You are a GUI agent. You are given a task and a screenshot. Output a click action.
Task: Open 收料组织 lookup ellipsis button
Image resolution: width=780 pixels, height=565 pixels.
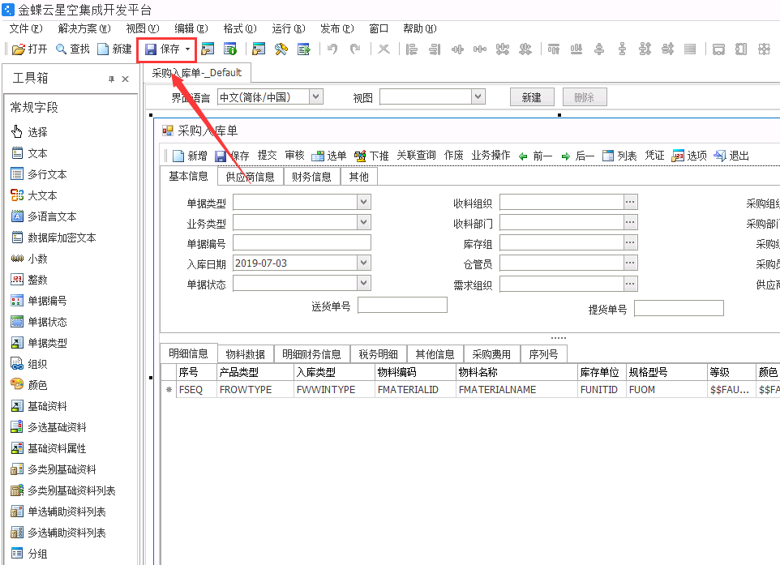tap(630, 202)
